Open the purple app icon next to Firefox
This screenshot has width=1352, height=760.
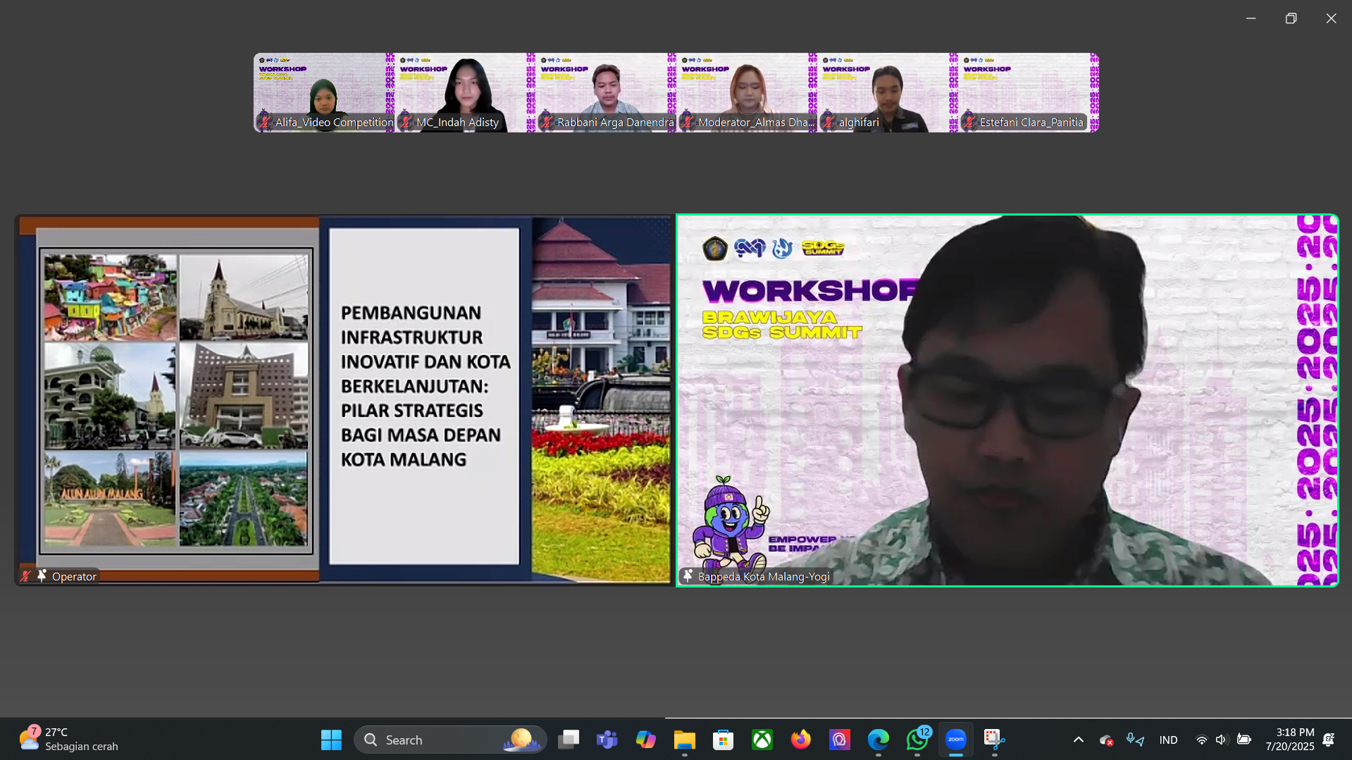pos(839,740)
